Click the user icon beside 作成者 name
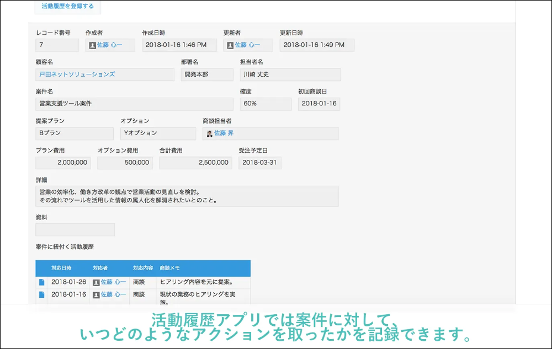Viewport: 552px width, 349px height. click(92, 45)
